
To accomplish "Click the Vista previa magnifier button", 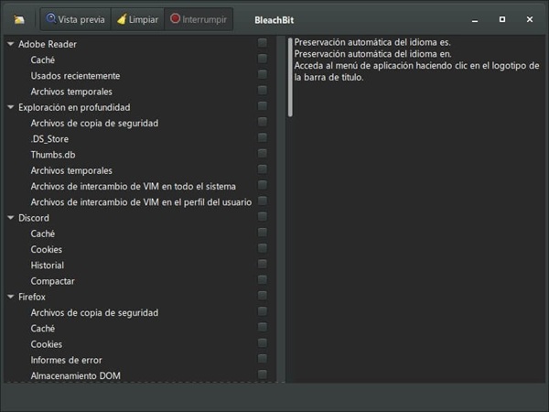I will [76, 19].
